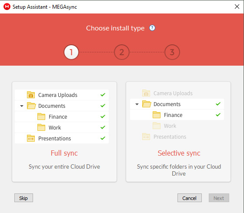Click Work folder icon in Full sync
The height and width of the screenshot is (213, 244).
click(41, 127)
